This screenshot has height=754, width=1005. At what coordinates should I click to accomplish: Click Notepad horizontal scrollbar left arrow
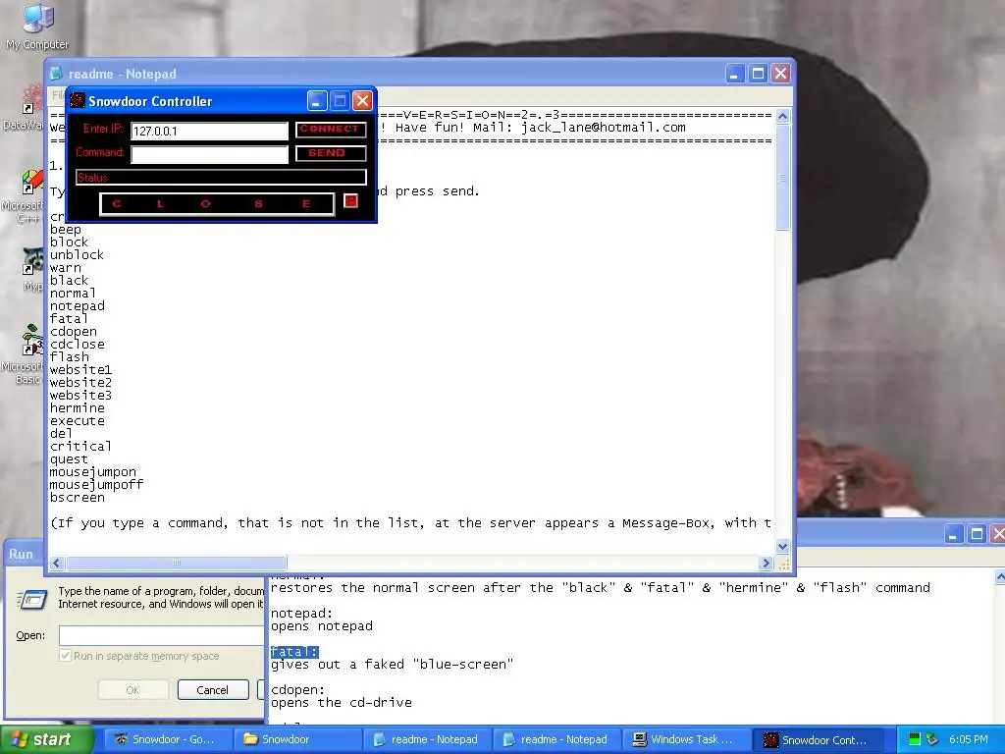56,563
